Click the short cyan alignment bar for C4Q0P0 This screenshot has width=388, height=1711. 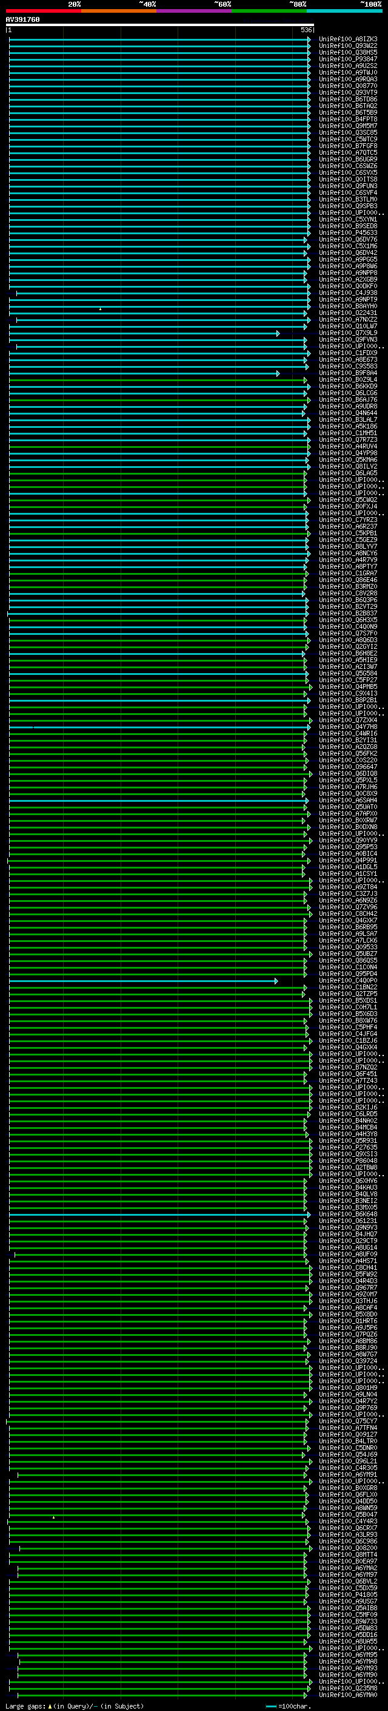click(144, 981)
